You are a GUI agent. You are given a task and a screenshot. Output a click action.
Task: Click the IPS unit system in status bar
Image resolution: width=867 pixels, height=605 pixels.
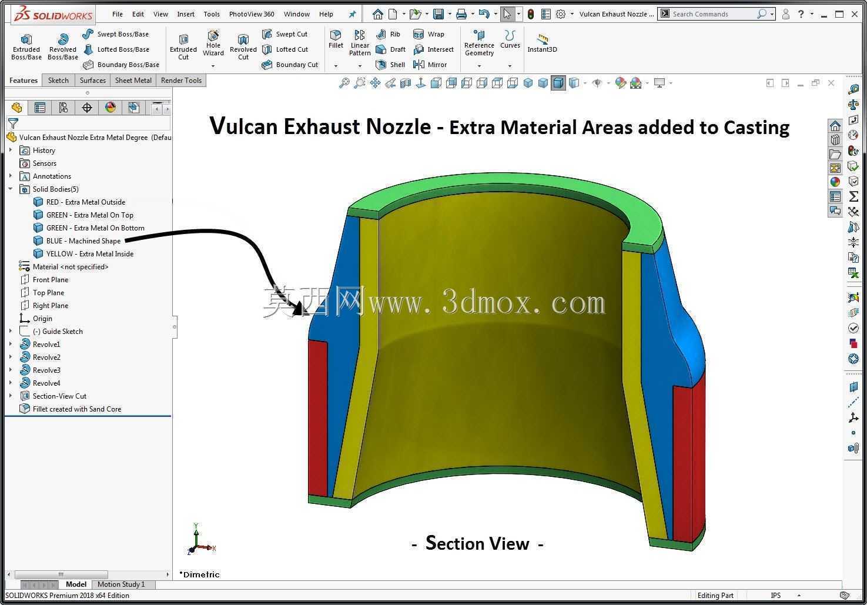click(776, 596)
